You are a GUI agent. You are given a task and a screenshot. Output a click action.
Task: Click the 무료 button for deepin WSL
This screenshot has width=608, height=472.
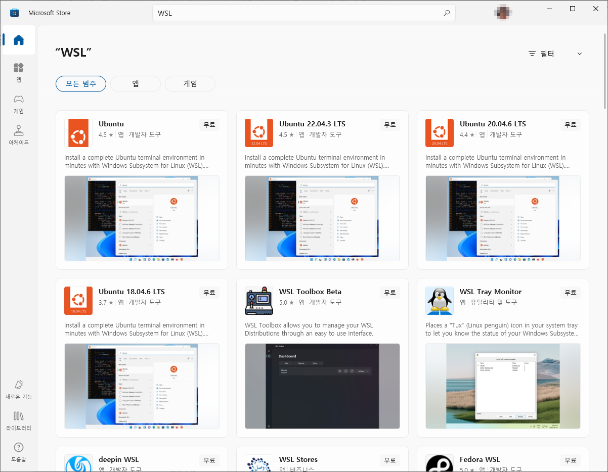click(209, 460)
